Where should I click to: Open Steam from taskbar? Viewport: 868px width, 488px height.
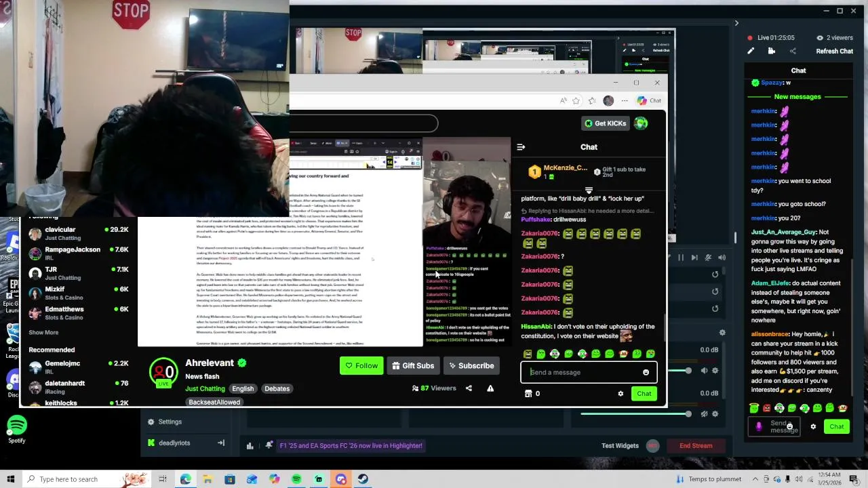(x=363, y=479)
